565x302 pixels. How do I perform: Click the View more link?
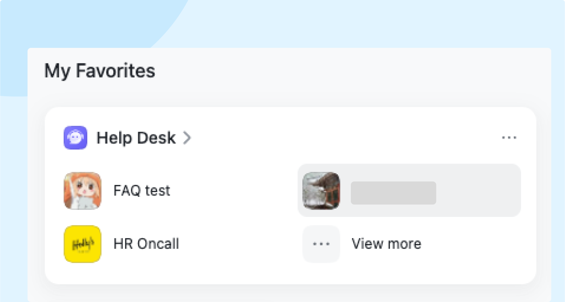coord(386,244)
